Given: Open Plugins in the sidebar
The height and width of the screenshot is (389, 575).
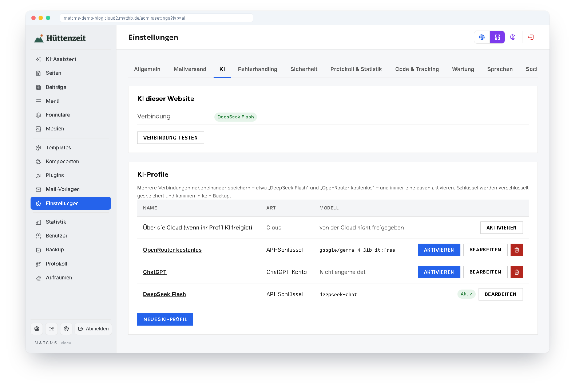Looking at the screenshot, I should 71,175.
